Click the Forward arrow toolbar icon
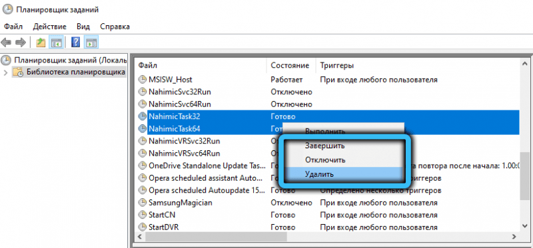The height and width of the screenshot is (248, 533). (x=21, y=43)
